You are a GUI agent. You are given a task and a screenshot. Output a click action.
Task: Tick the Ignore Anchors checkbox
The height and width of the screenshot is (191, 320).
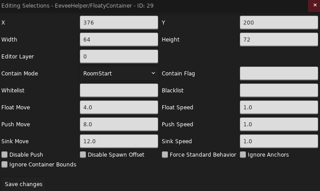pyautogui.click(x=243, y=155)
